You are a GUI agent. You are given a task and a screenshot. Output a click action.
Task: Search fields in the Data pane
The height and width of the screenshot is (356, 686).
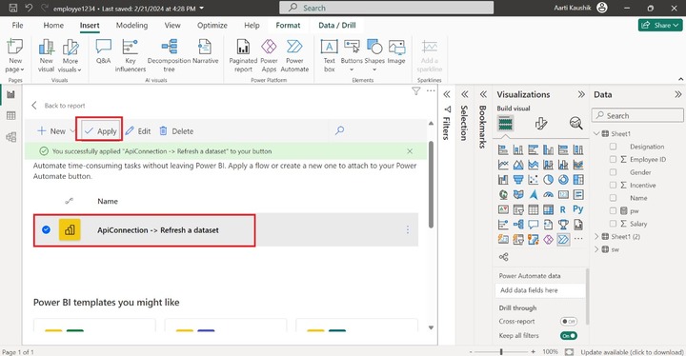point(637,116)
